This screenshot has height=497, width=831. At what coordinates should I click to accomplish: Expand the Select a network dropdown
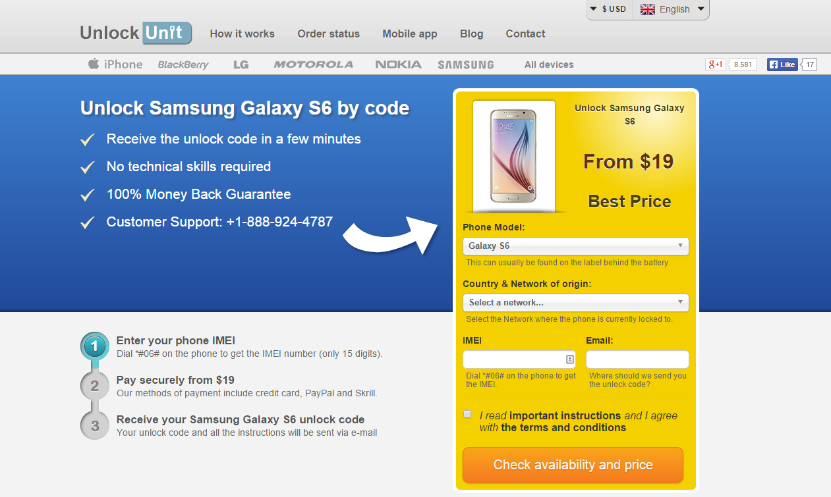[x=576, y=303]
